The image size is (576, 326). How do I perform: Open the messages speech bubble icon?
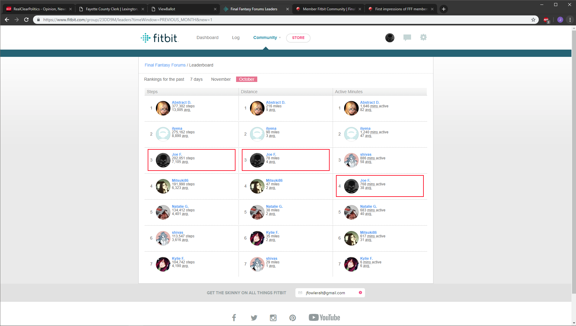[x=407, y=37]
